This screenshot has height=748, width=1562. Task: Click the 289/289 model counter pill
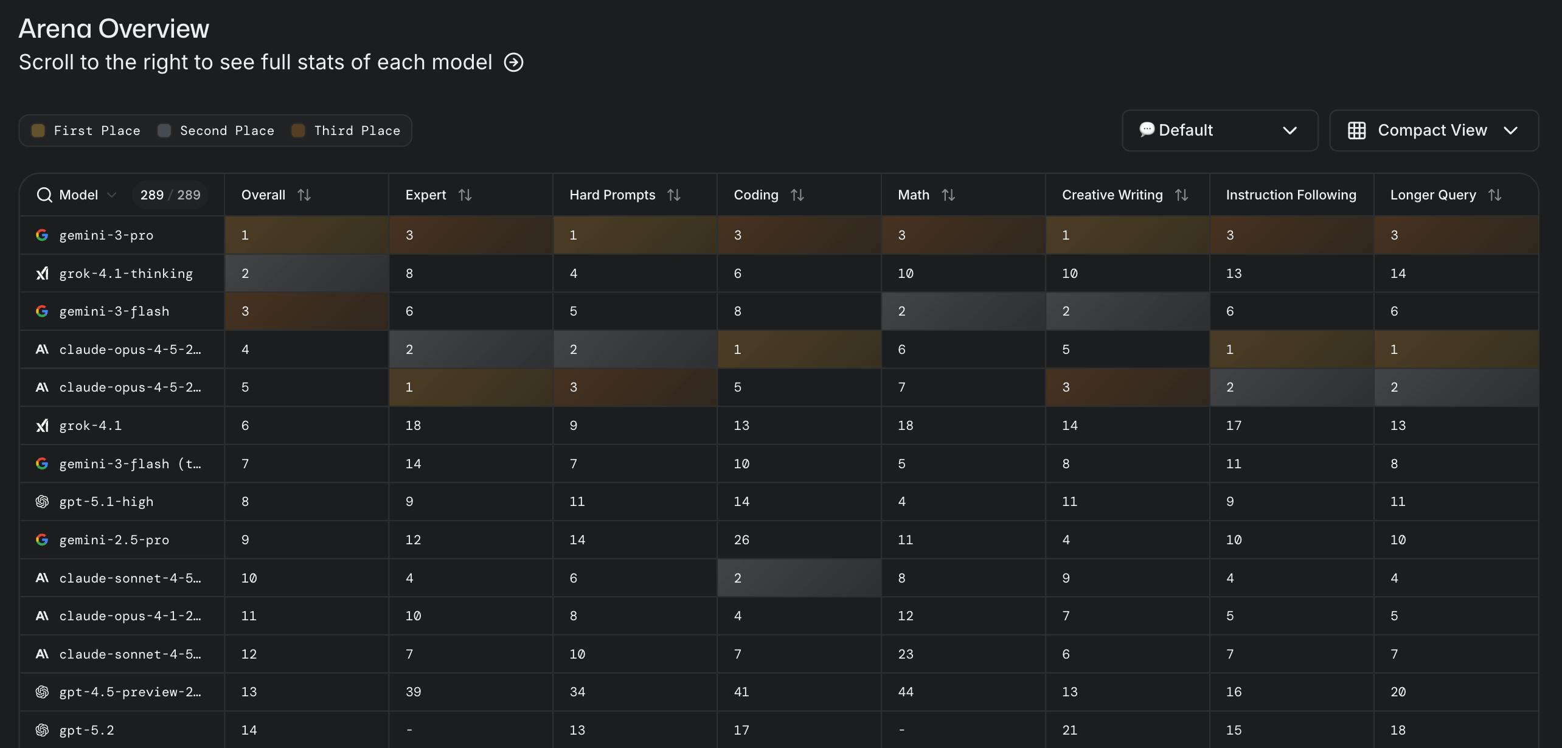(x=170, y=195)
